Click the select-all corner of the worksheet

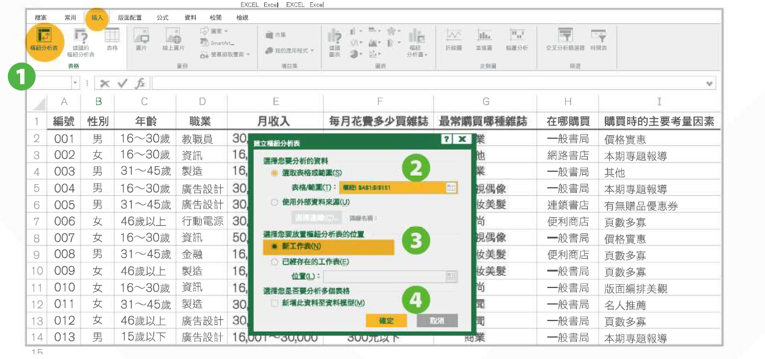point(38,102)
